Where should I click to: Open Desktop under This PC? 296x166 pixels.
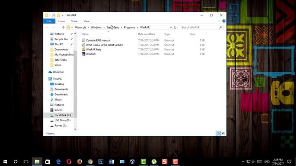(x=59, y=84)
